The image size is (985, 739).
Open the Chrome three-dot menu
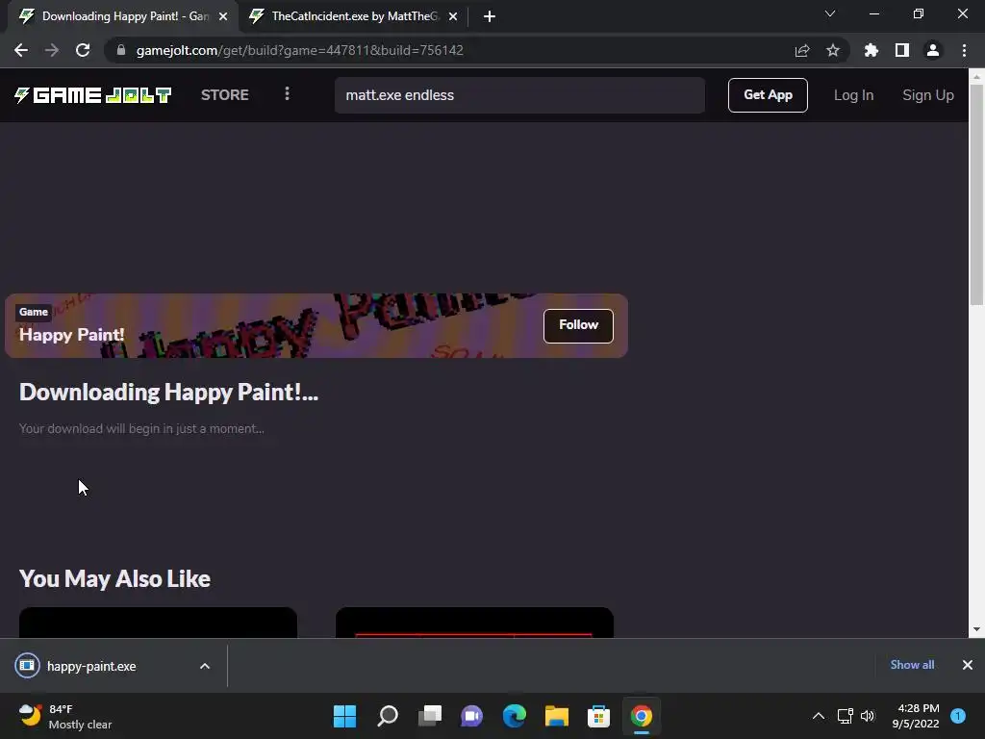pos(964,50)
